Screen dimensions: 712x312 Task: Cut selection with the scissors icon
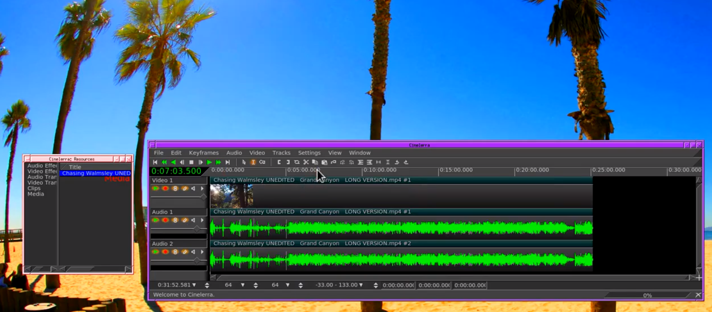point(306,162)
